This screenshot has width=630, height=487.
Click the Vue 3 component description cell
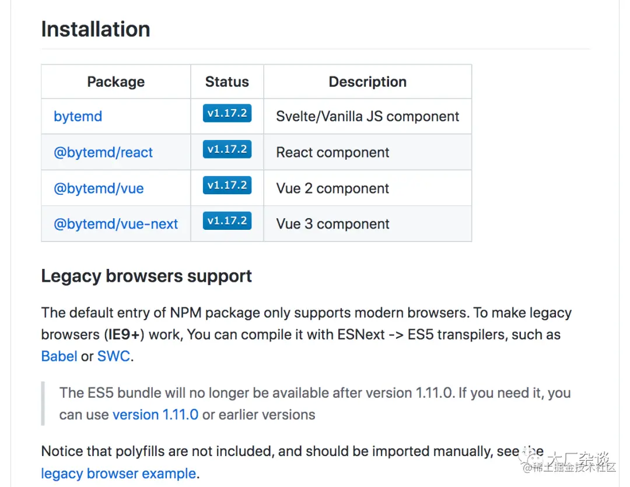(332, 225)
